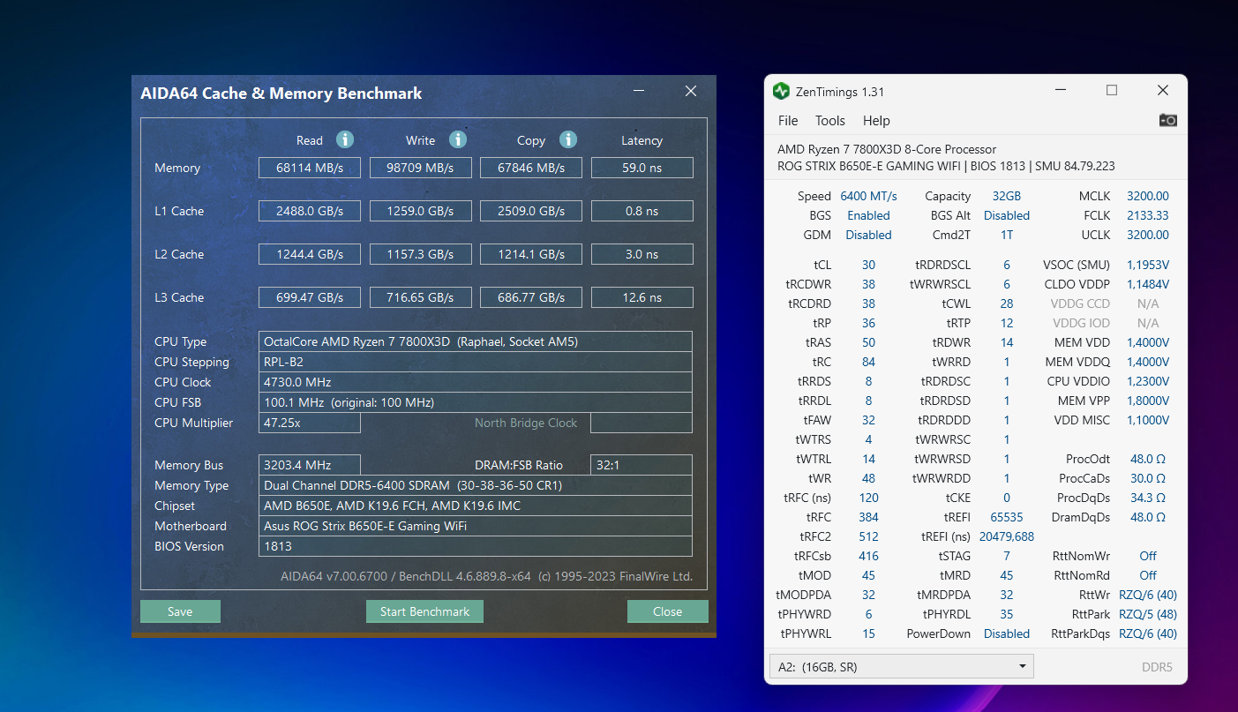The image size is (1238, 712).
Task: Click the Read info icon in AIDA64
Action: point(345,139)
